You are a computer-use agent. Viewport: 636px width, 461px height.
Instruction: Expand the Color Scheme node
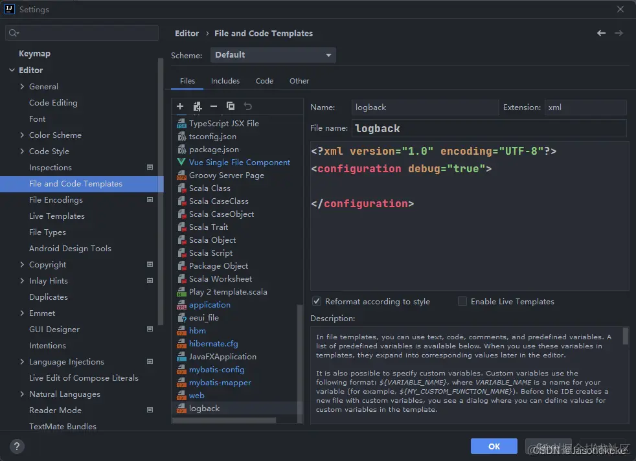(22, 135)
